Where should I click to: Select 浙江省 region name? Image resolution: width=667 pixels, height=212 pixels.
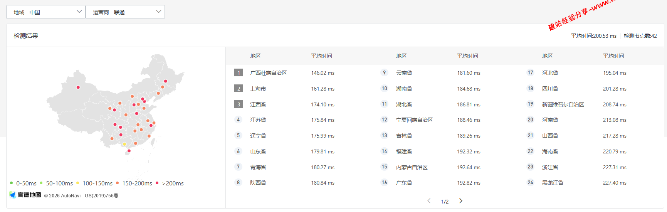coord(550,167)
